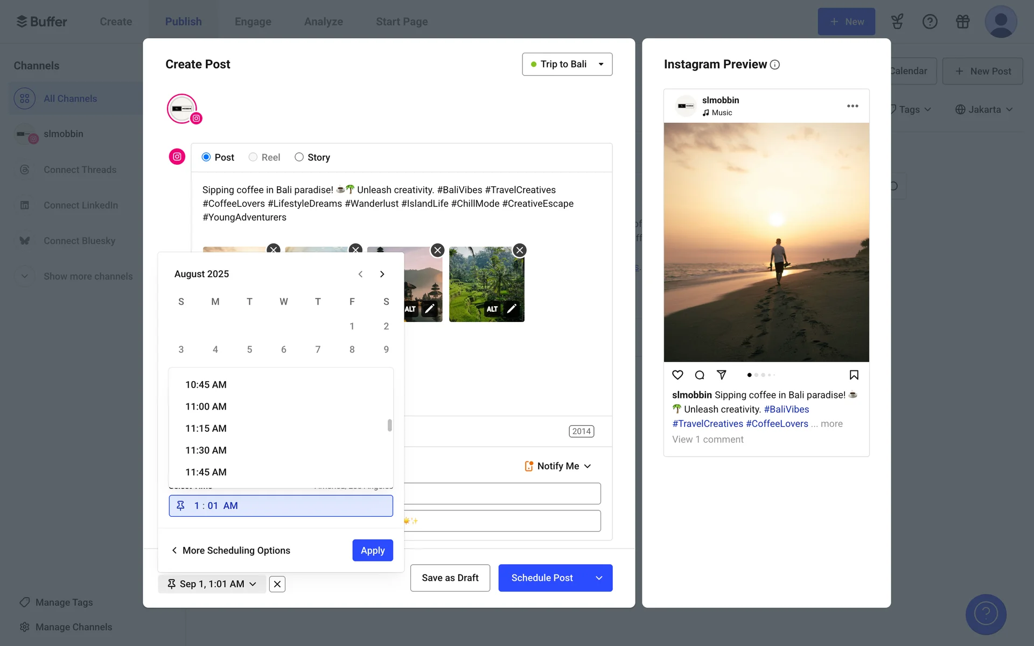Screen dimensions: 1034x646
Task: Edit the rice terrace image with pencil icon
Action: pos(512,308)
